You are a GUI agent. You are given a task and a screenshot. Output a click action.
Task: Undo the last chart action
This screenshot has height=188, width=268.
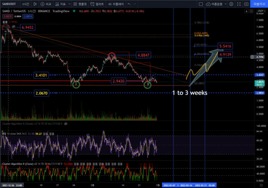[x=129, y=4]
